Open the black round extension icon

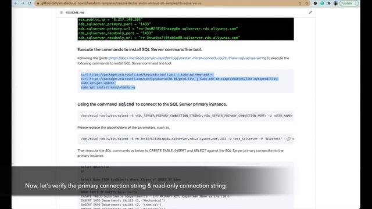pyautogui.click(x=315, y=3)
